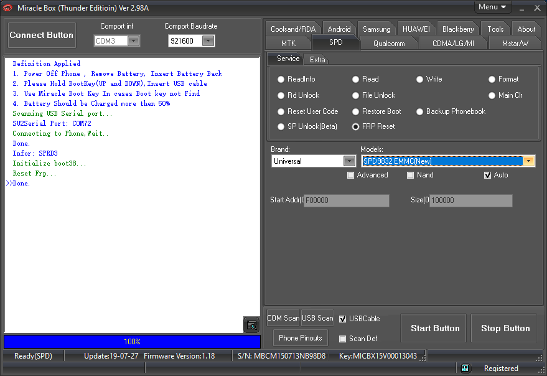Click the Update:19-07-27 status text
This screenshot has height=376, width=547.
[111, 356]
